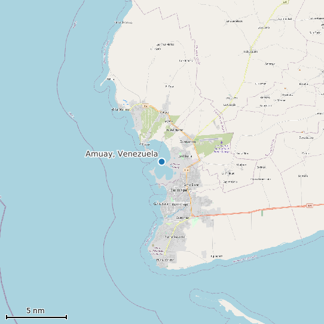
Task: Click the "Villa Marina" place label
Action: pyautogui.click(x=121, y=109)
